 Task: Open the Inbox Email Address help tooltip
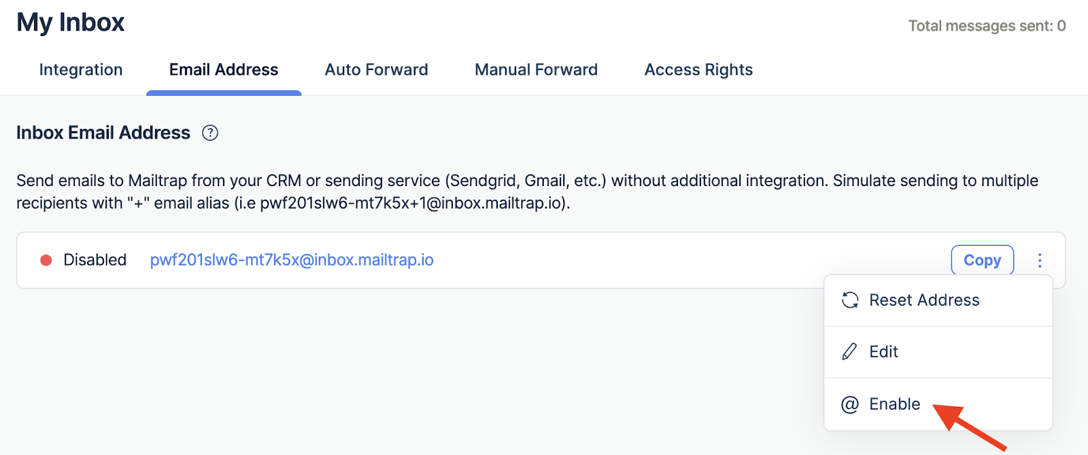click(x=210, y=132)
